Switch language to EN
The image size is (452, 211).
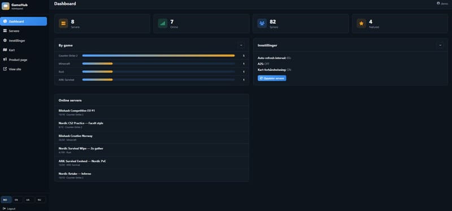(x=18, y=200)
